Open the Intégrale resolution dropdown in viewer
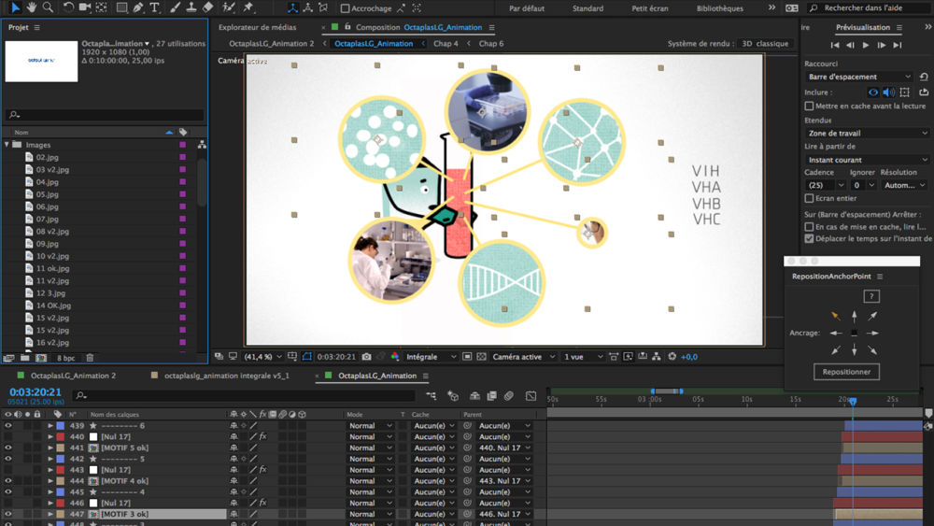The width and height of the screenshot is (934, 526). [431, 356]
